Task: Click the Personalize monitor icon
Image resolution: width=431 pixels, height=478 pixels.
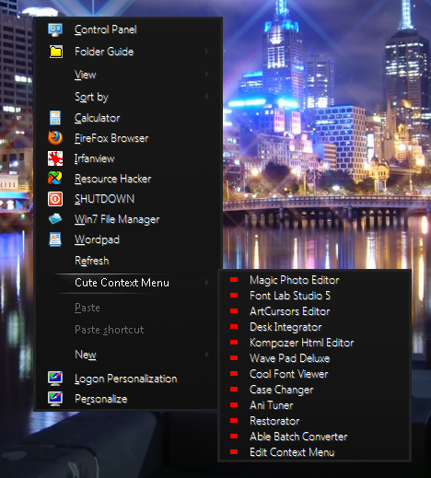Action: click(x=55, y=399)
